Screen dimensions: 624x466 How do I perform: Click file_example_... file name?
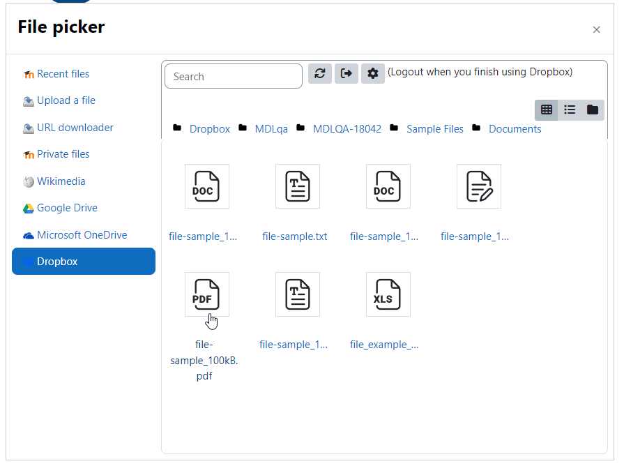pyautogui.click(x=384, y=345)
